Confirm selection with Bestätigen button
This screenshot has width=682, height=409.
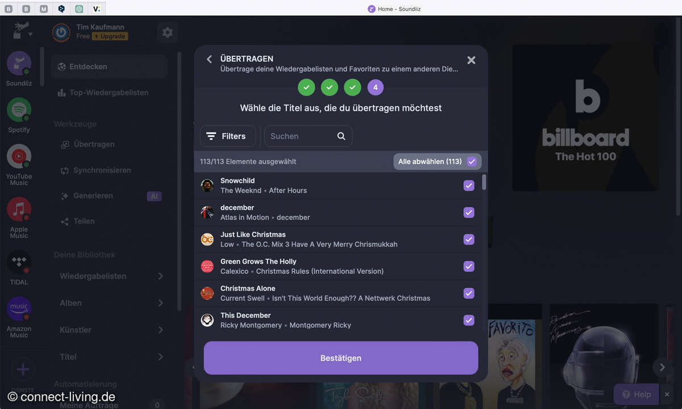[341, 358]
